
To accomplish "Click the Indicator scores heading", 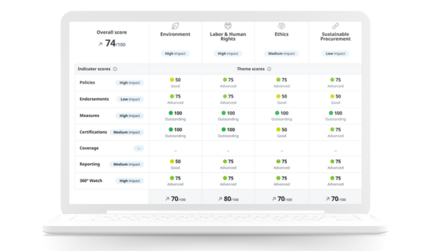I will click(94, 69).
